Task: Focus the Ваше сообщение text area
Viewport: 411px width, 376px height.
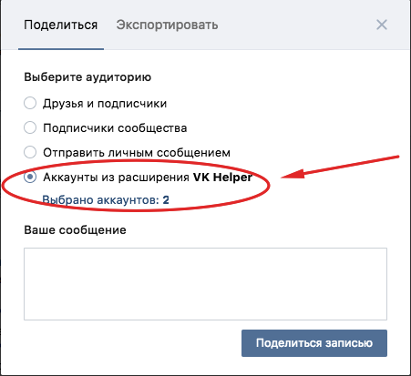Action: click(x=205, y=284)
